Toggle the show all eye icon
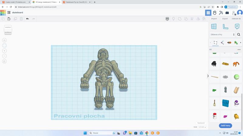Viewport: 243px width, 136px height. (x=167, y=19)
